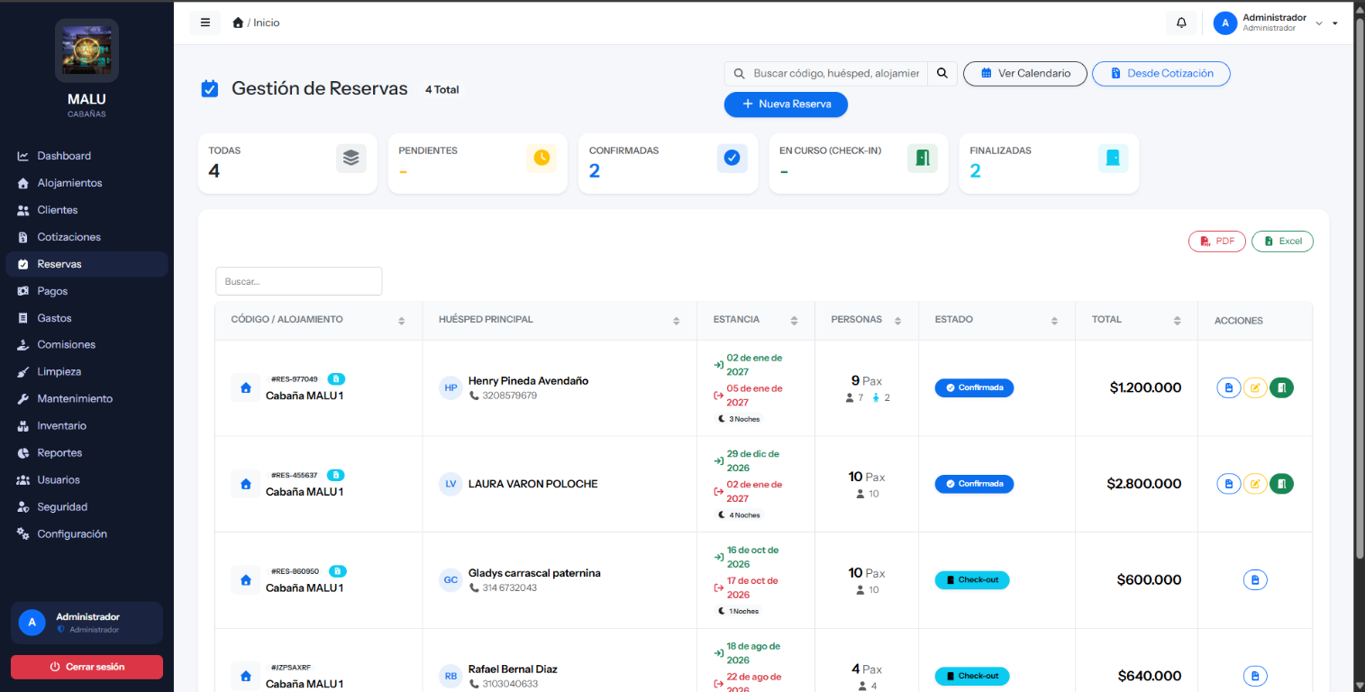
Task: Open the notifications bell
Action: click(x=1181, y=23)
